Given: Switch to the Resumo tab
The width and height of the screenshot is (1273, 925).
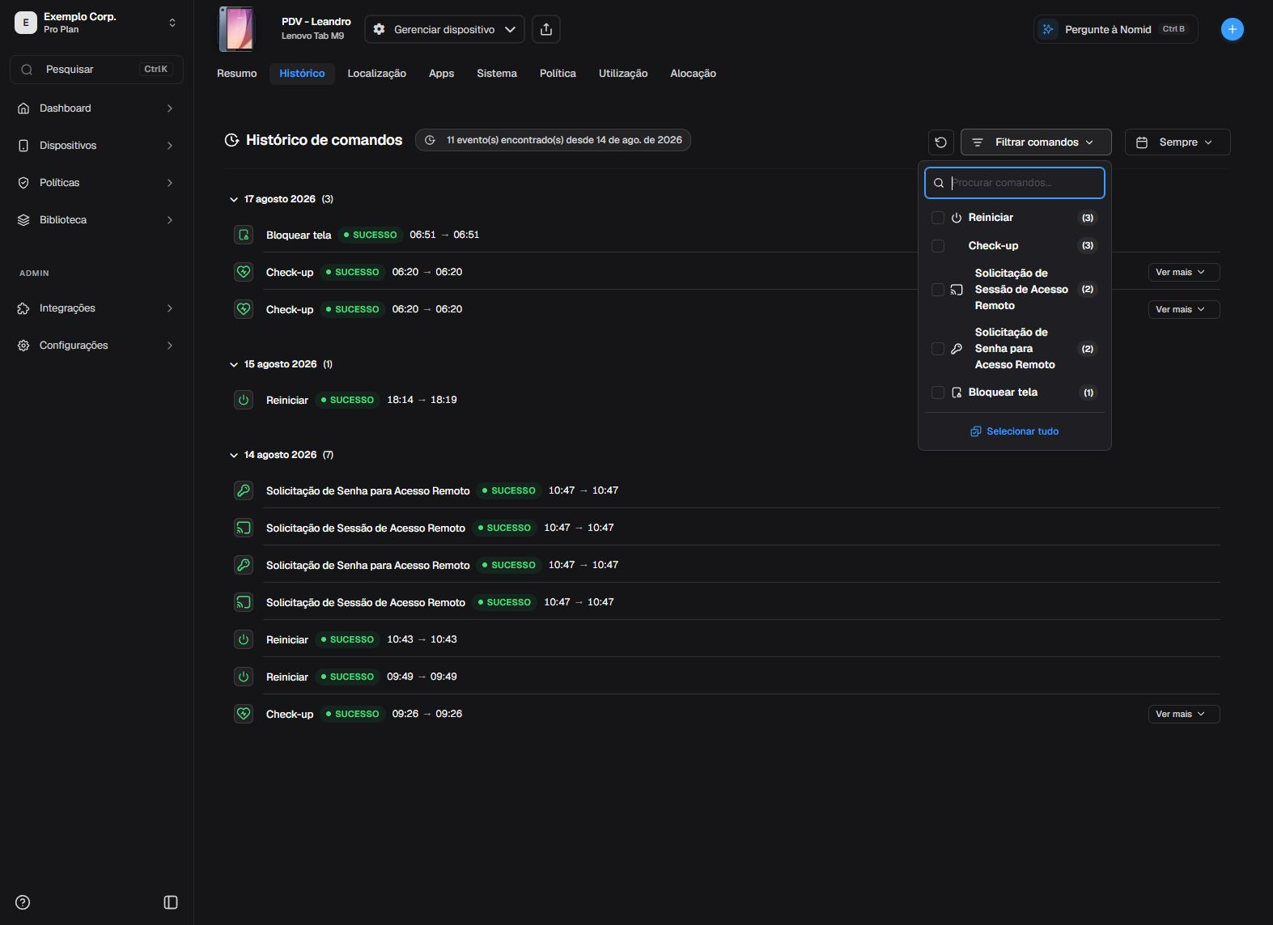Looking at the screenshot, I should 237,74.
